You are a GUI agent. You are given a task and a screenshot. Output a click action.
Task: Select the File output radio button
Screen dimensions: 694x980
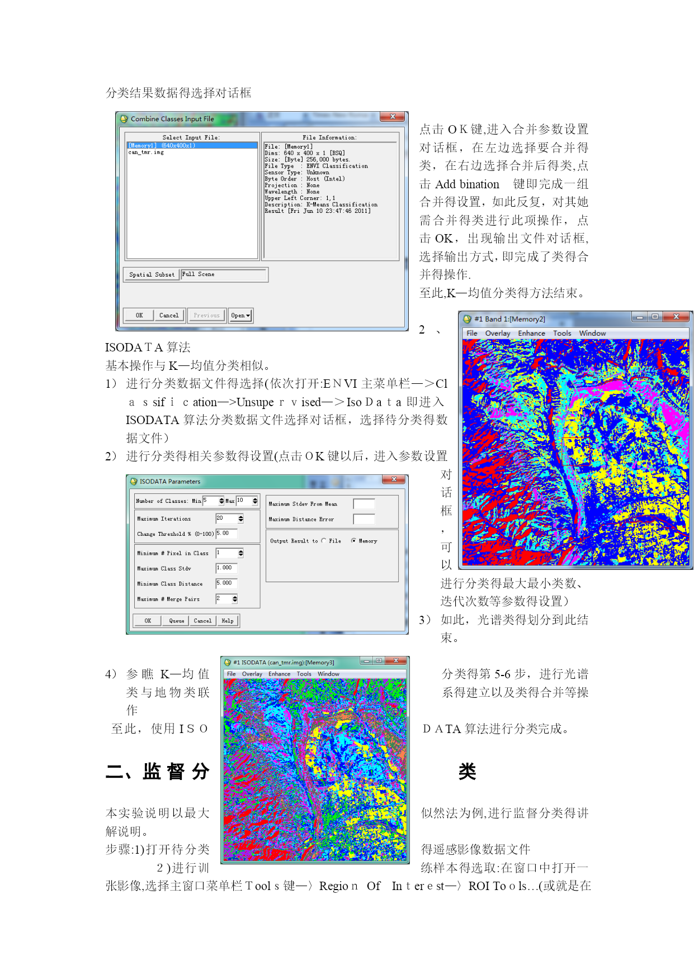(x=324, y=541)
